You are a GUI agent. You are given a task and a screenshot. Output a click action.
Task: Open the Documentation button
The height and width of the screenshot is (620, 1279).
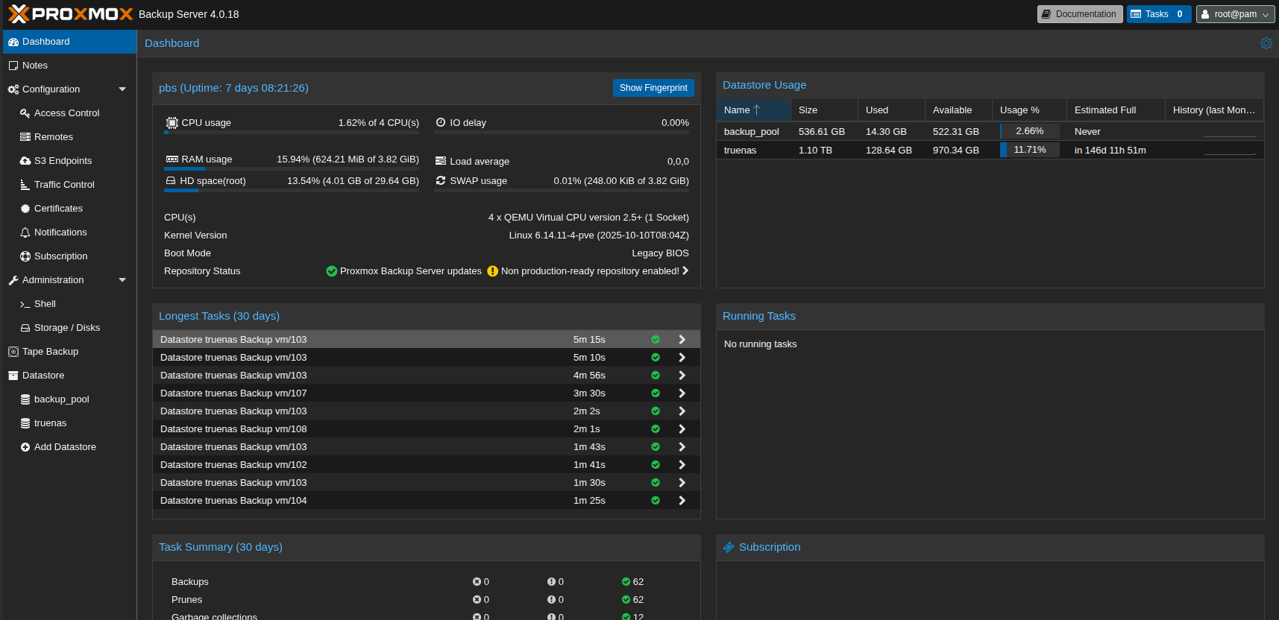[x=1079, y=14]
